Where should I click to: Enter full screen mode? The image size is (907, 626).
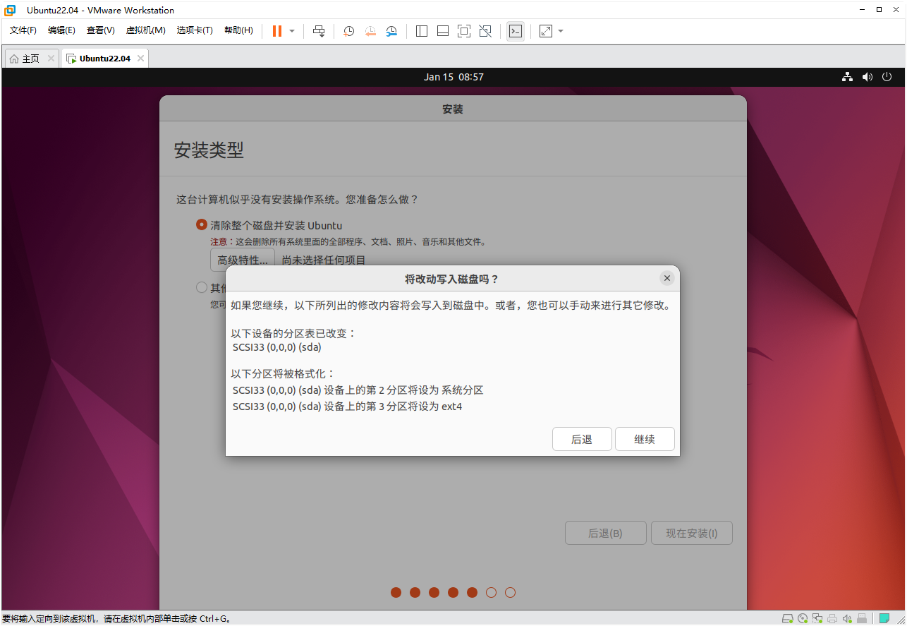(464, 31)
